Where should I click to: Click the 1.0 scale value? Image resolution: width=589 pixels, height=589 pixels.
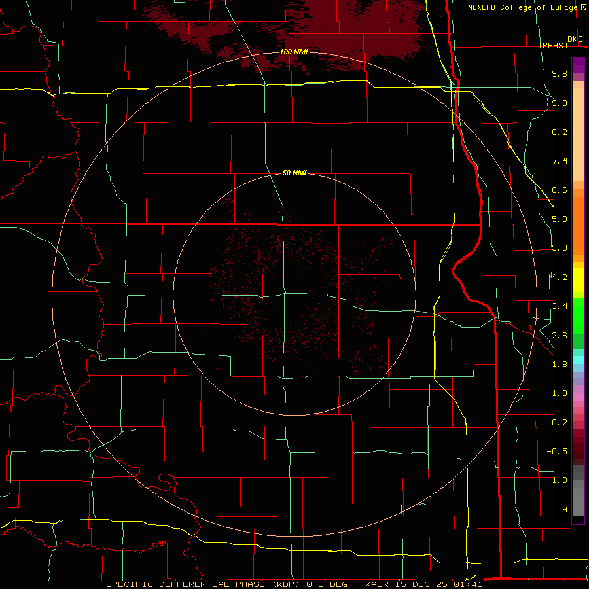coord(560,393)
